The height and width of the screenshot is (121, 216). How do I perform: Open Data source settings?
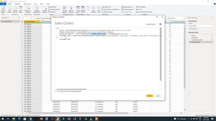[x=28, y=9]
